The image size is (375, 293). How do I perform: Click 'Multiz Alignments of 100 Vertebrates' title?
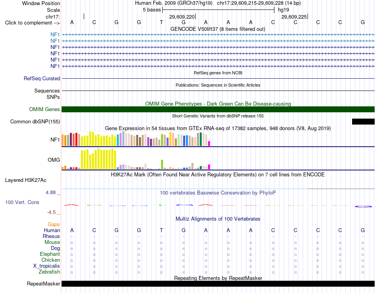218,219
